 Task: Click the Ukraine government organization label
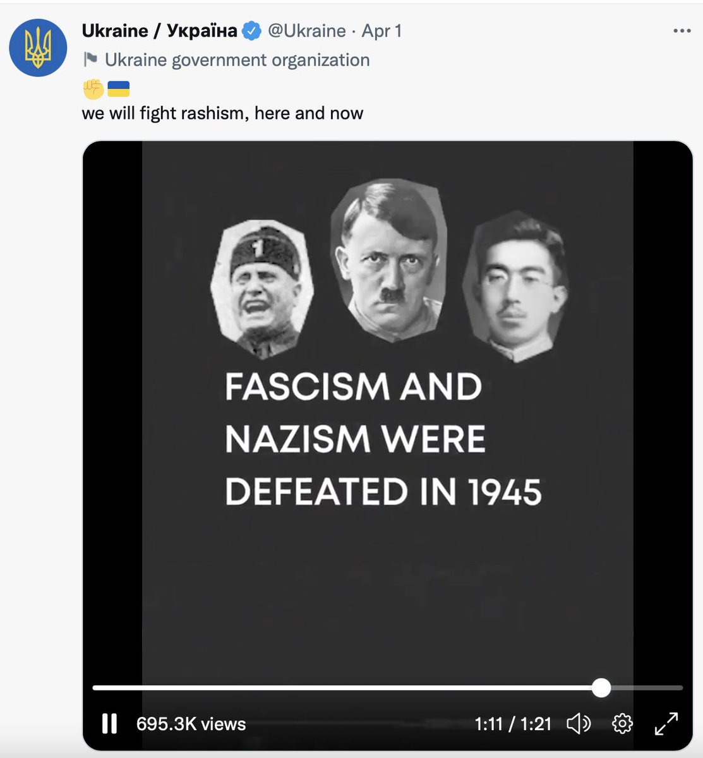[237, 60]
